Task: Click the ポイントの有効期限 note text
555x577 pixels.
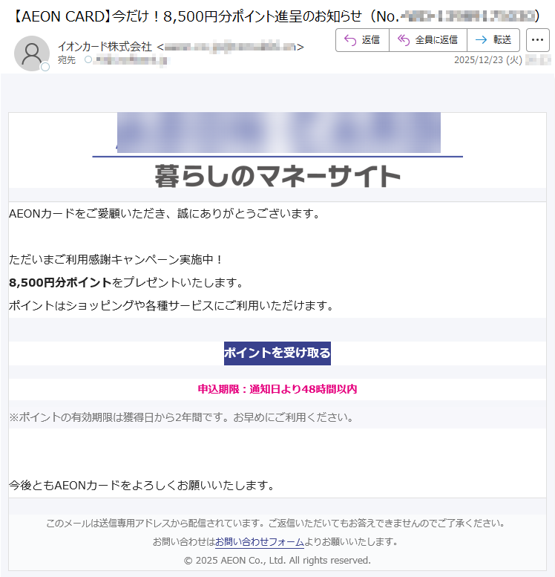Action: click(x=181, y=417)
